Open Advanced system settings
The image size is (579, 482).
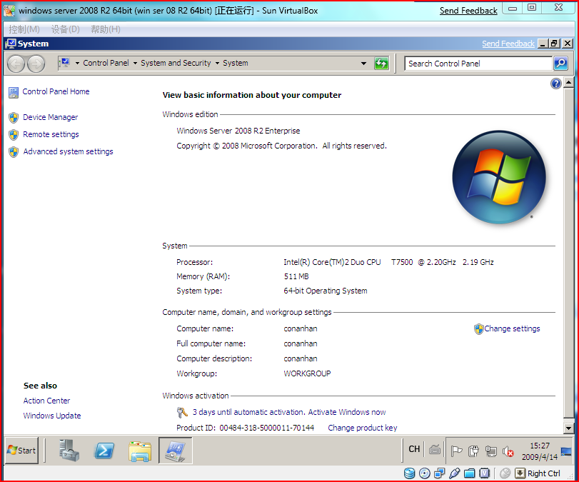[68, 151]
